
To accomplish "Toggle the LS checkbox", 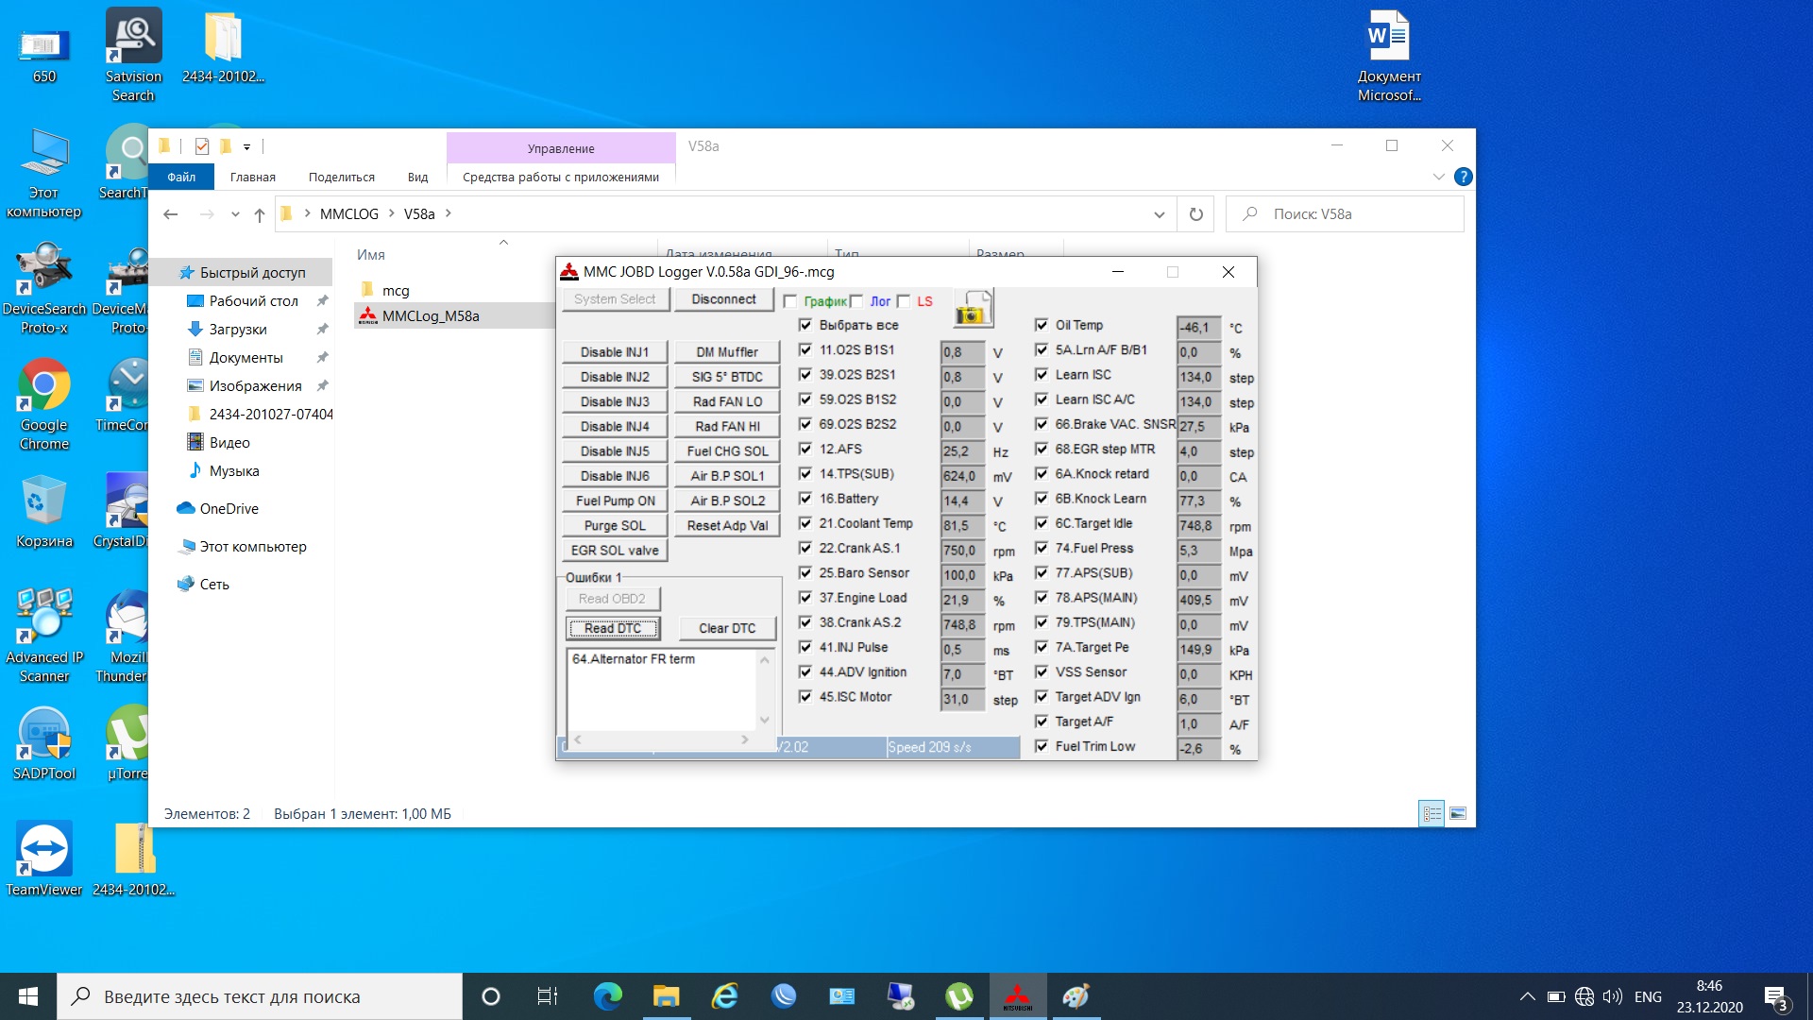I will click(904, 301).
